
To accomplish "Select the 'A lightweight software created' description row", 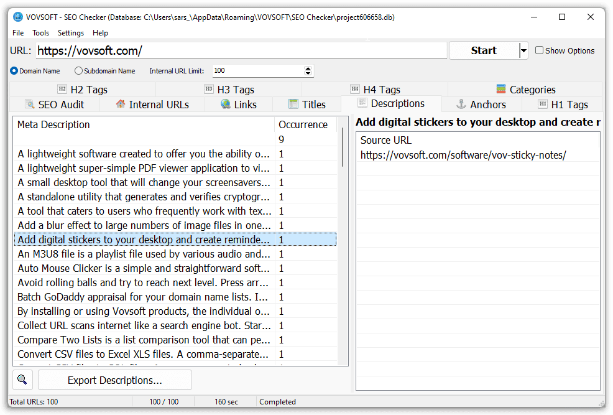I will coord(175,154).
